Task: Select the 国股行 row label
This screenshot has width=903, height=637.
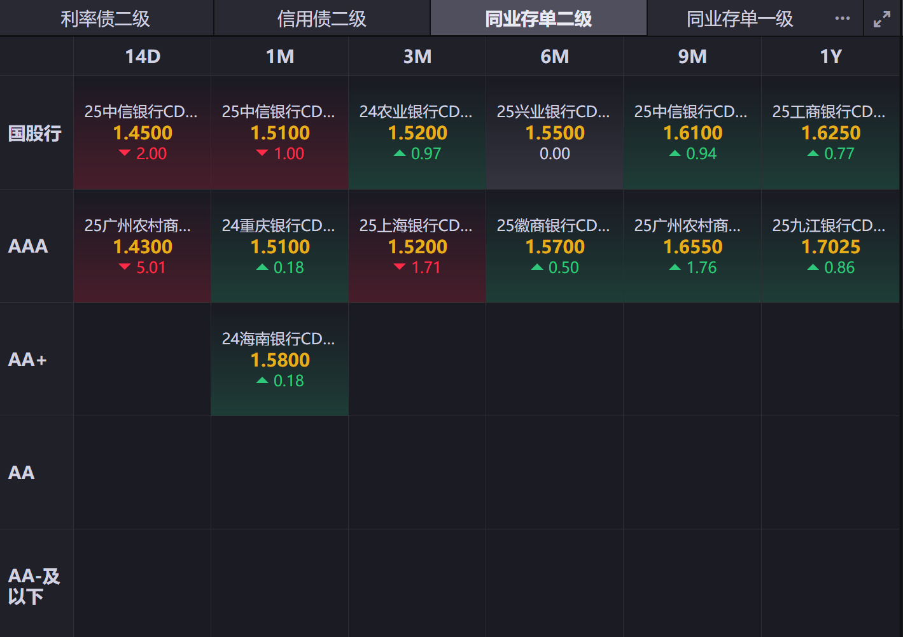Action: (x=35, y=133)
